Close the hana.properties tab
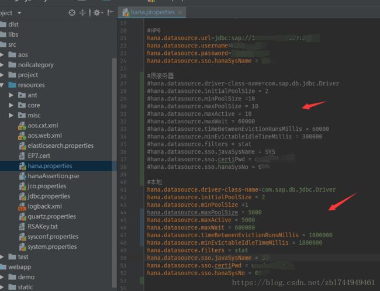Viewport: 380px width, 291px height. 180,12
